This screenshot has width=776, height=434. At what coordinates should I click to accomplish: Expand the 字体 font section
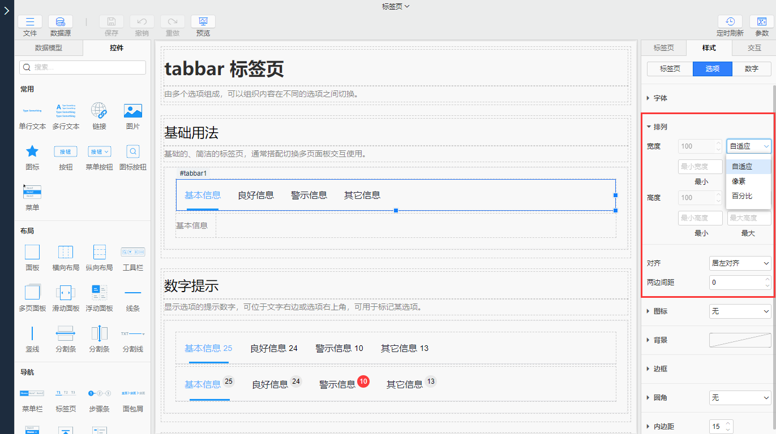pos(660,98)
